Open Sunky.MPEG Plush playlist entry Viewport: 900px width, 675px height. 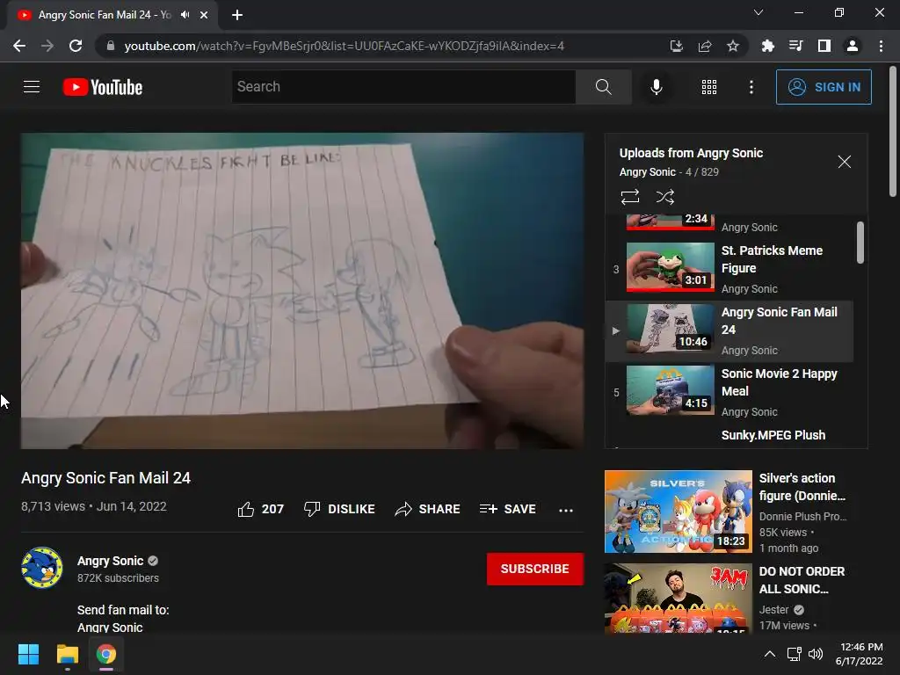[773, 435]
